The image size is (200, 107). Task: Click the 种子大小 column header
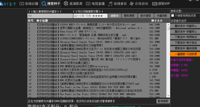click(x=157, y=21)
